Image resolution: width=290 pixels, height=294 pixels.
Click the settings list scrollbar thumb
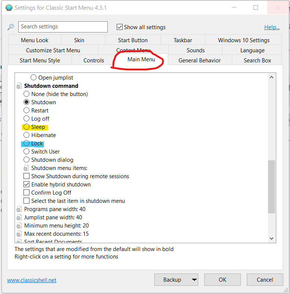click(x=271, y=187)
